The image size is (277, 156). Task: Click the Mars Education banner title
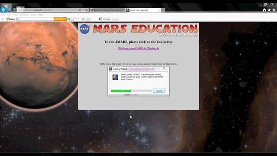pyautogui.click(x=145, y=29)
